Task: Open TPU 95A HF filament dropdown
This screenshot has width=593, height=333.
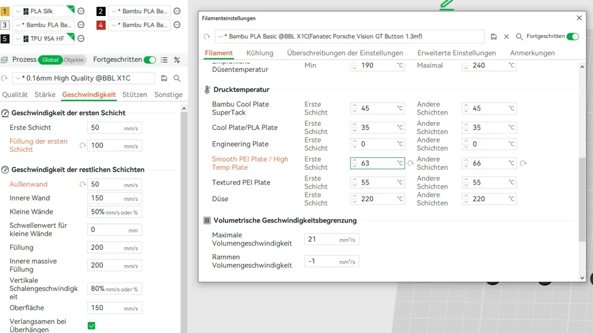Action: [x=44, y=39]
